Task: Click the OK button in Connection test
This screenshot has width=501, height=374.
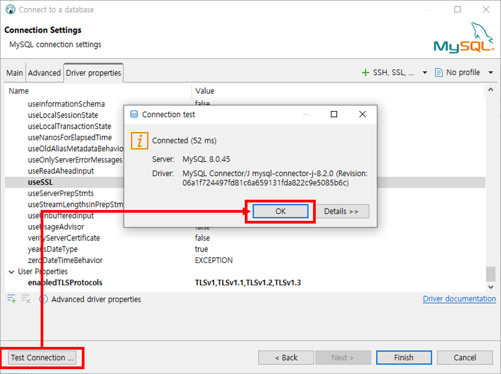Action: (281, 212)
